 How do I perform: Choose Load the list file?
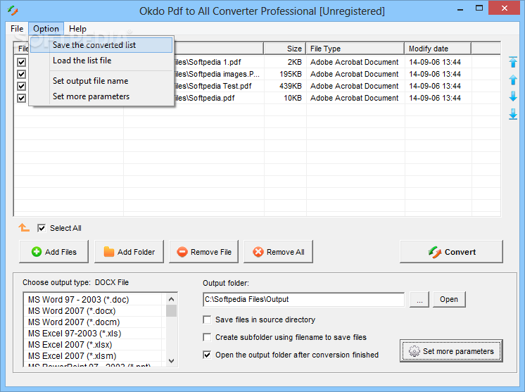(x=101, y=61)
